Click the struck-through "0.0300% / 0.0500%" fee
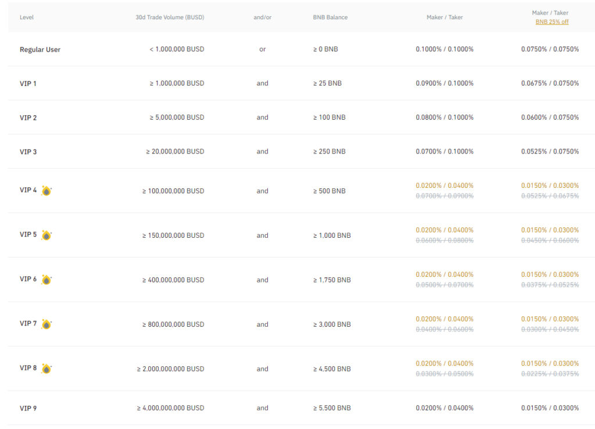Image resolution: width=595 pixels, height=429 pixels. pyautogui.click(x=445, y=374)
